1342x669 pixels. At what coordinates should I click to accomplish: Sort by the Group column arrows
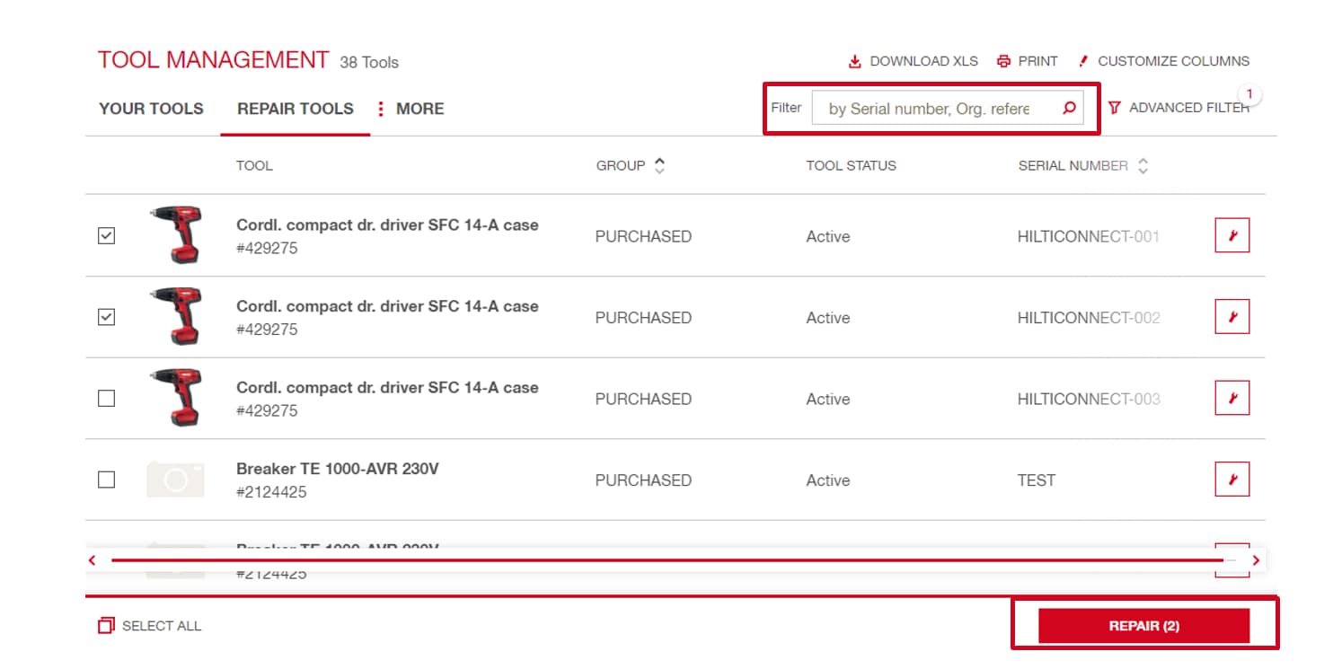(659, 166)
